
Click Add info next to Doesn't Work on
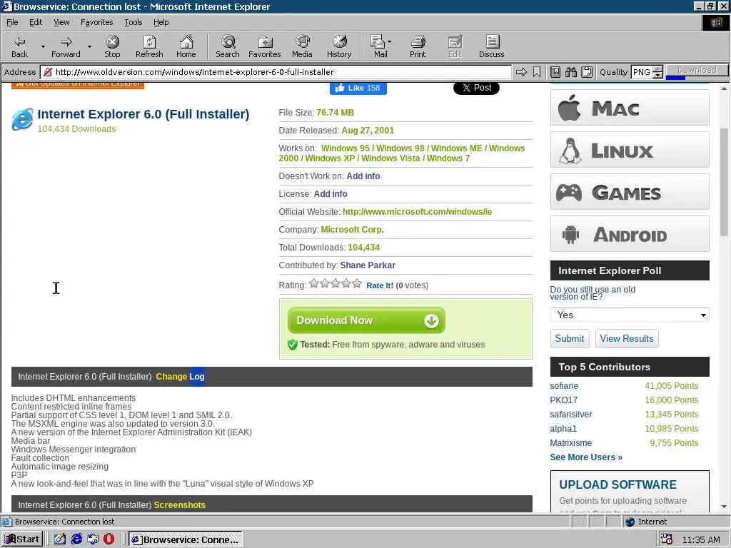(363, 176)
